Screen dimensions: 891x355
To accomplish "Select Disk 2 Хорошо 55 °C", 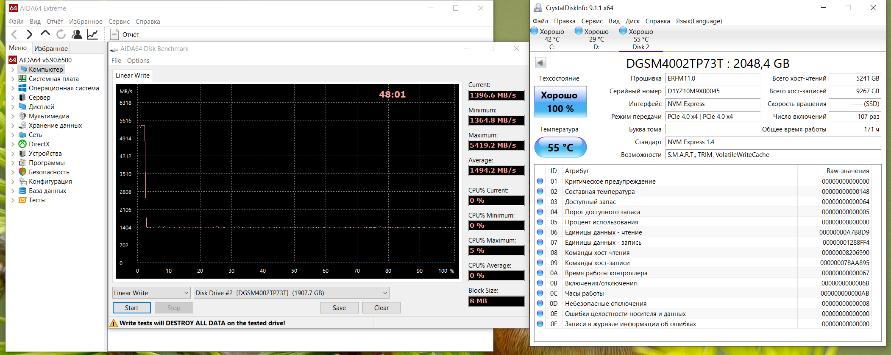I will point(640,39).
